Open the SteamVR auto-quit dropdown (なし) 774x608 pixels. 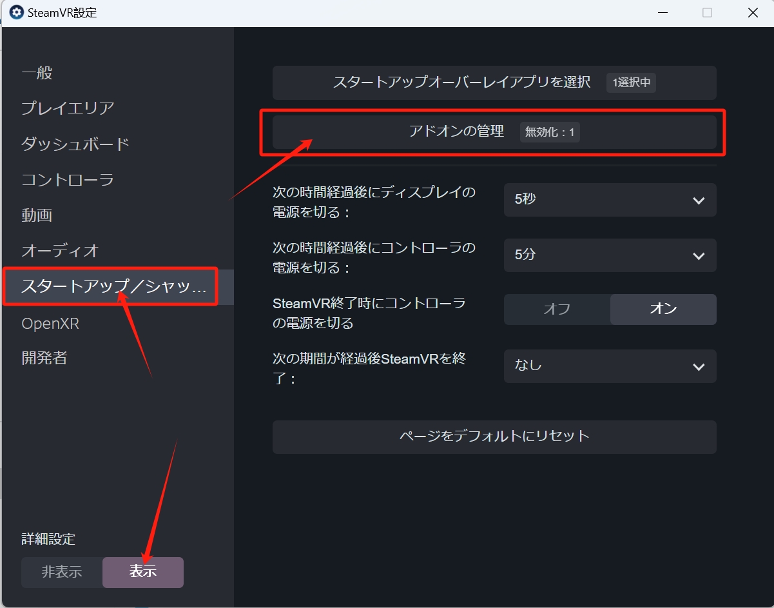click(x=610, y=366)
